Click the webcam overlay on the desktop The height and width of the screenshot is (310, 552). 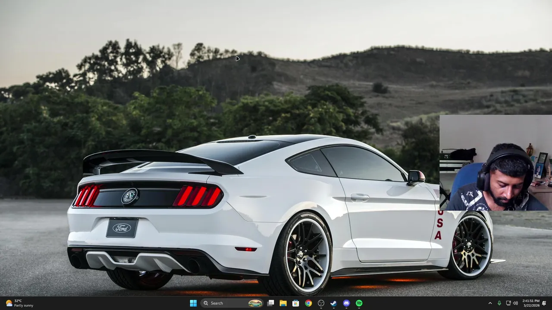pyautogui.click(x=496, y=163)
